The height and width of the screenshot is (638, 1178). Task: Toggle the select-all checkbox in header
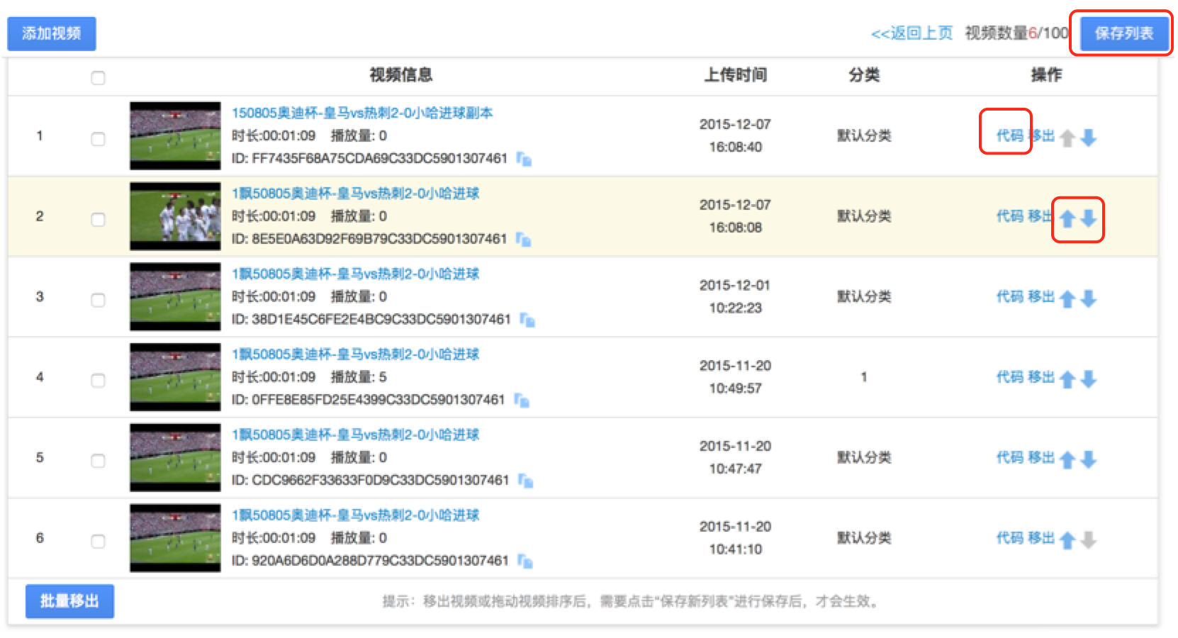pos(98,78)
